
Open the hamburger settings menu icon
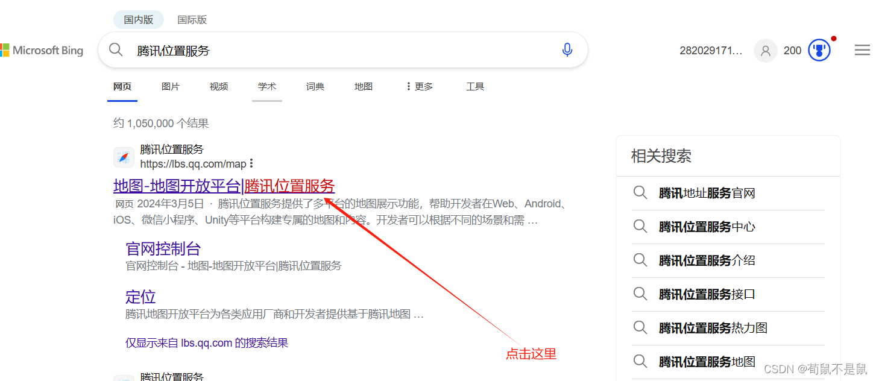[862, 50]
